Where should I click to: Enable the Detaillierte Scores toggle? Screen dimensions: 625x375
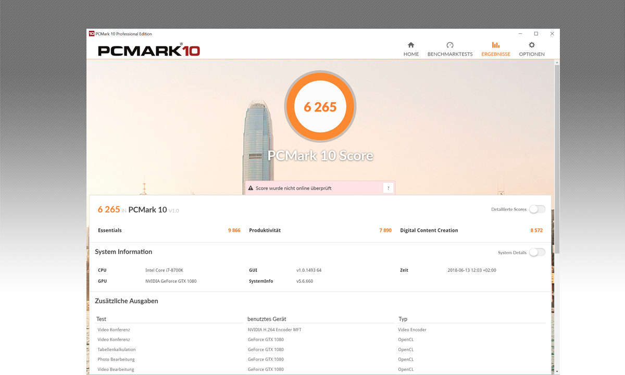537,209
